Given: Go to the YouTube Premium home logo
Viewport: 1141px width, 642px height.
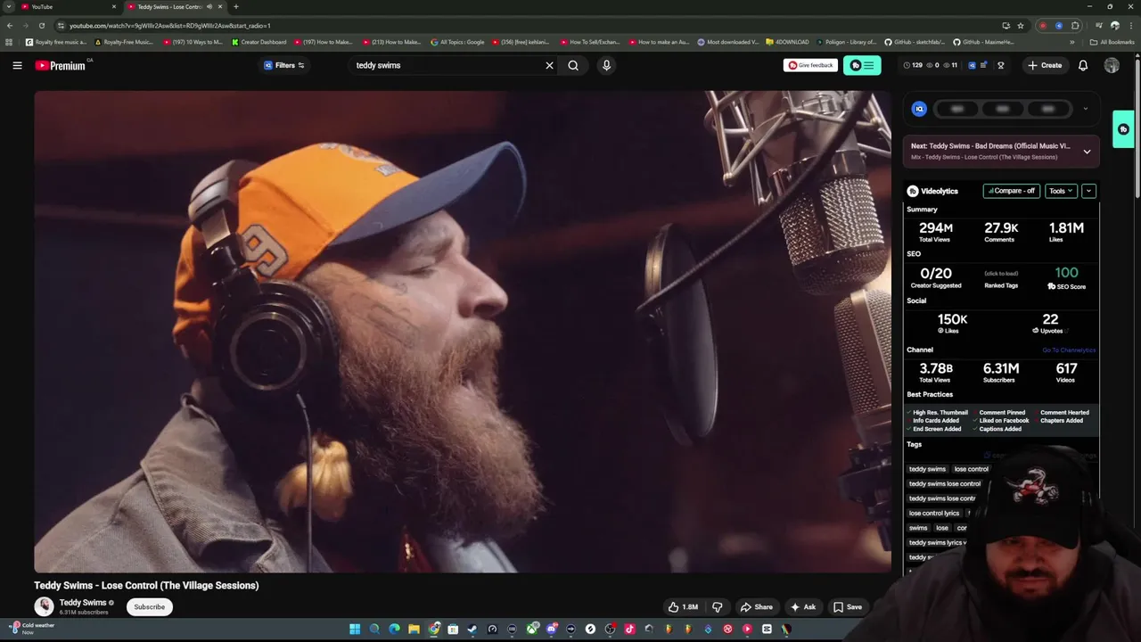Looking at the screenshot, I should [x=61, y=65].
